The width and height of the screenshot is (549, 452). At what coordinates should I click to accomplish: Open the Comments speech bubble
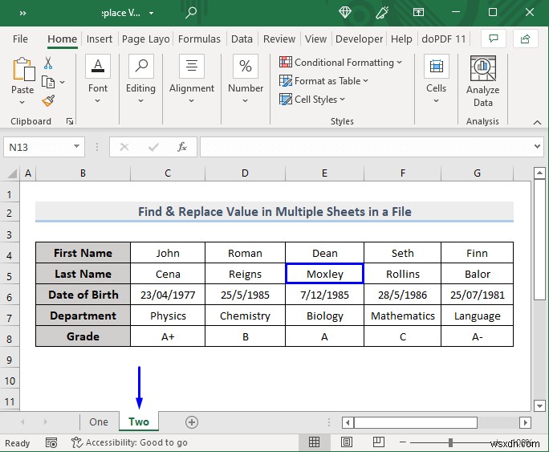(494, 39)
